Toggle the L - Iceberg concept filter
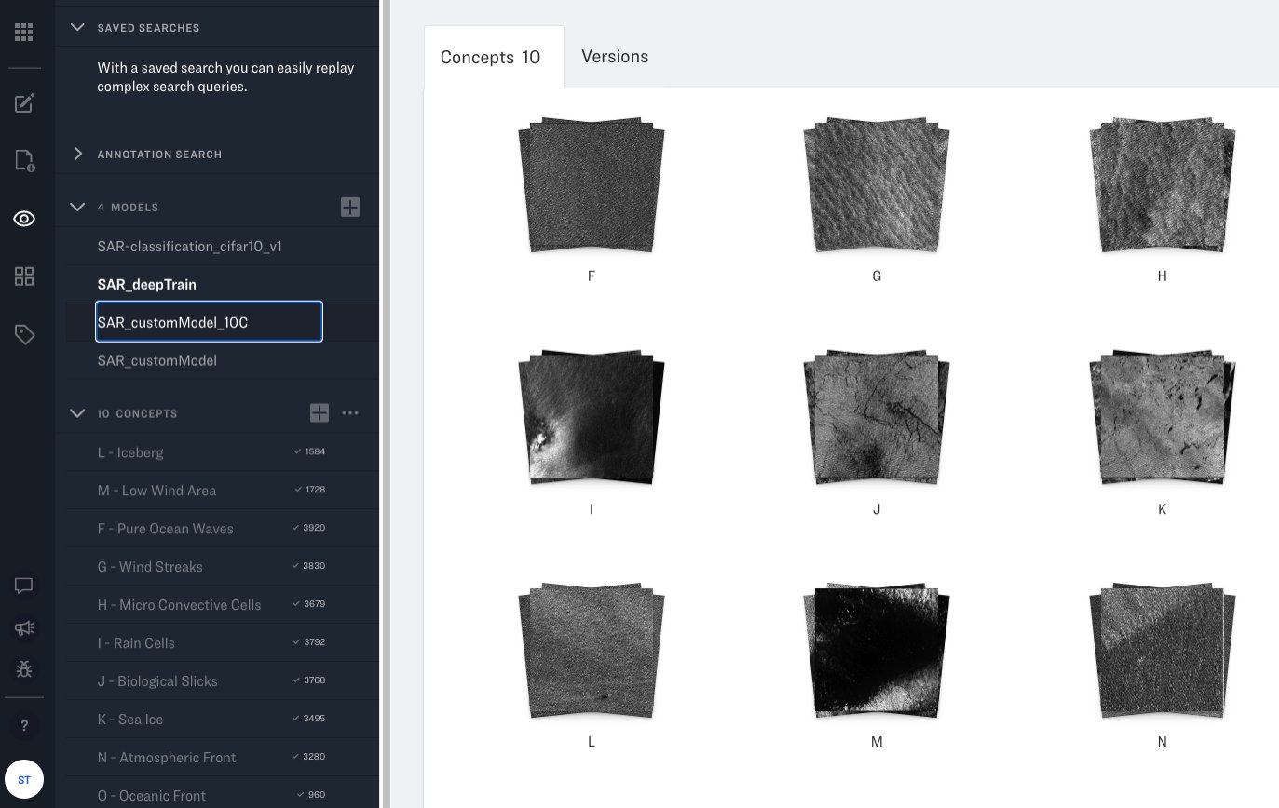The width and height of the screenshot is (1279, 808). tap(130, 452)
